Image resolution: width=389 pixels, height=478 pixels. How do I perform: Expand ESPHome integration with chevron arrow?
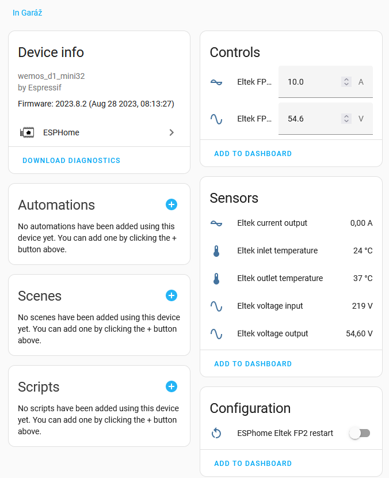(171, 132)
